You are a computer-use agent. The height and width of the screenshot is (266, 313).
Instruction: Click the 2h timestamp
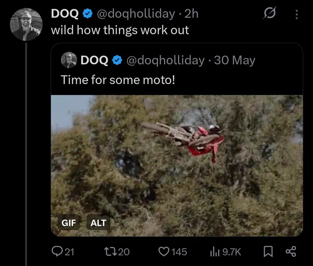pyautogui.click(x=191, y=13)
